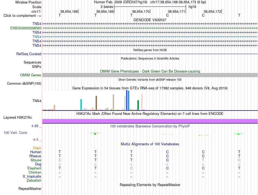Open the H3K27Ac Mark ENCODE track title

(150, 114)
